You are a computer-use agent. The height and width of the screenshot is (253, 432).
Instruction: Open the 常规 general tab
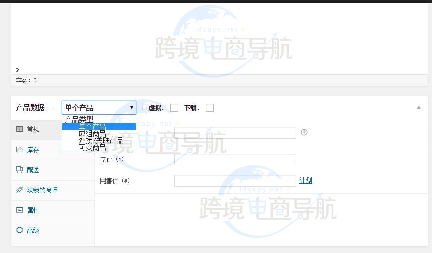click(x=53, y=129)
